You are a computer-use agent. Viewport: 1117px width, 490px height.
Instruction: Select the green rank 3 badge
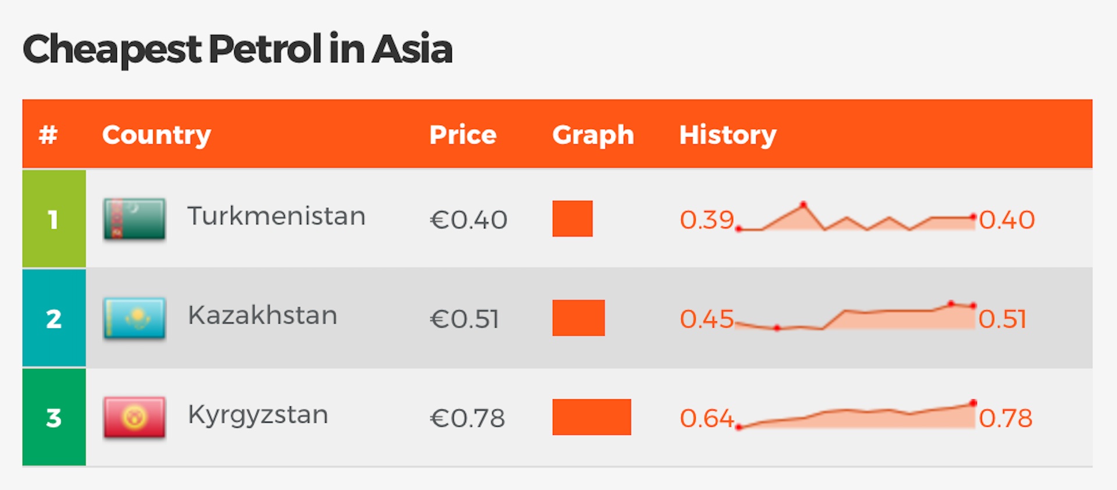click(x=54, y=417)
